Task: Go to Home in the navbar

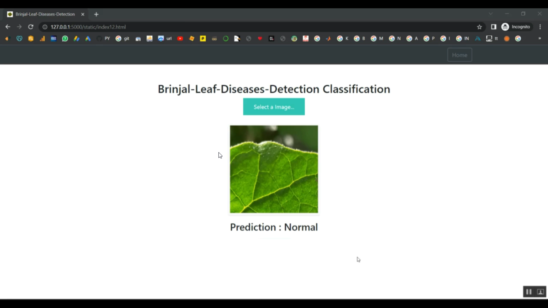Action: coord(459,55)
